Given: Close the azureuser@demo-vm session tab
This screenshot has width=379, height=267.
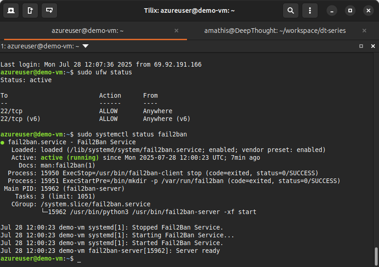Looking at the screenshot, I should (x=176, y=31).
